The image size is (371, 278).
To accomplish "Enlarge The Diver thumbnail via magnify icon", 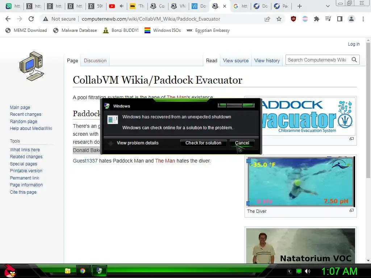I will (x=351, y=210).
